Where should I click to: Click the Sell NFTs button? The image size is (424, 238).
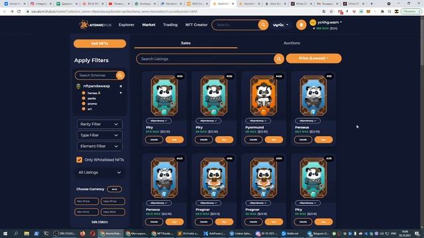coord(100,44)
